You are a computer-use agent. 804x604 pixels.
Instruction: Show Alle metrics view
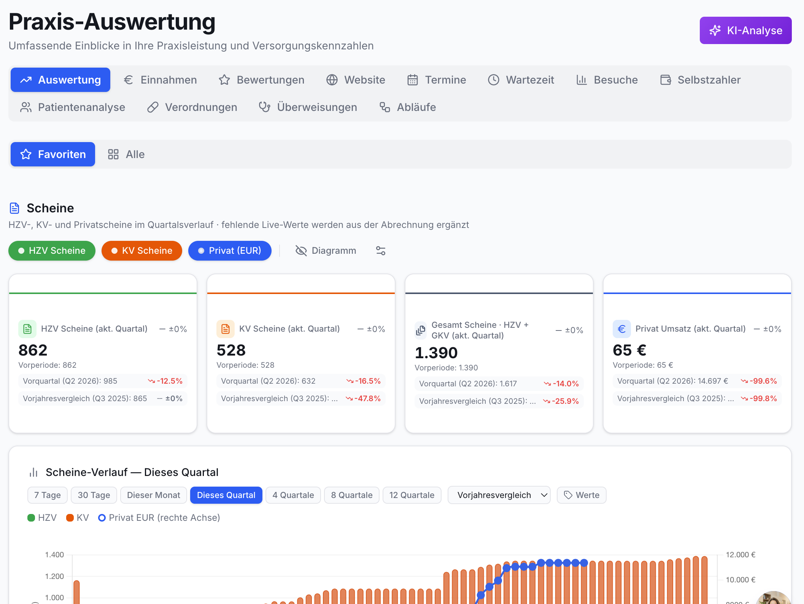[x=126, y=154]
